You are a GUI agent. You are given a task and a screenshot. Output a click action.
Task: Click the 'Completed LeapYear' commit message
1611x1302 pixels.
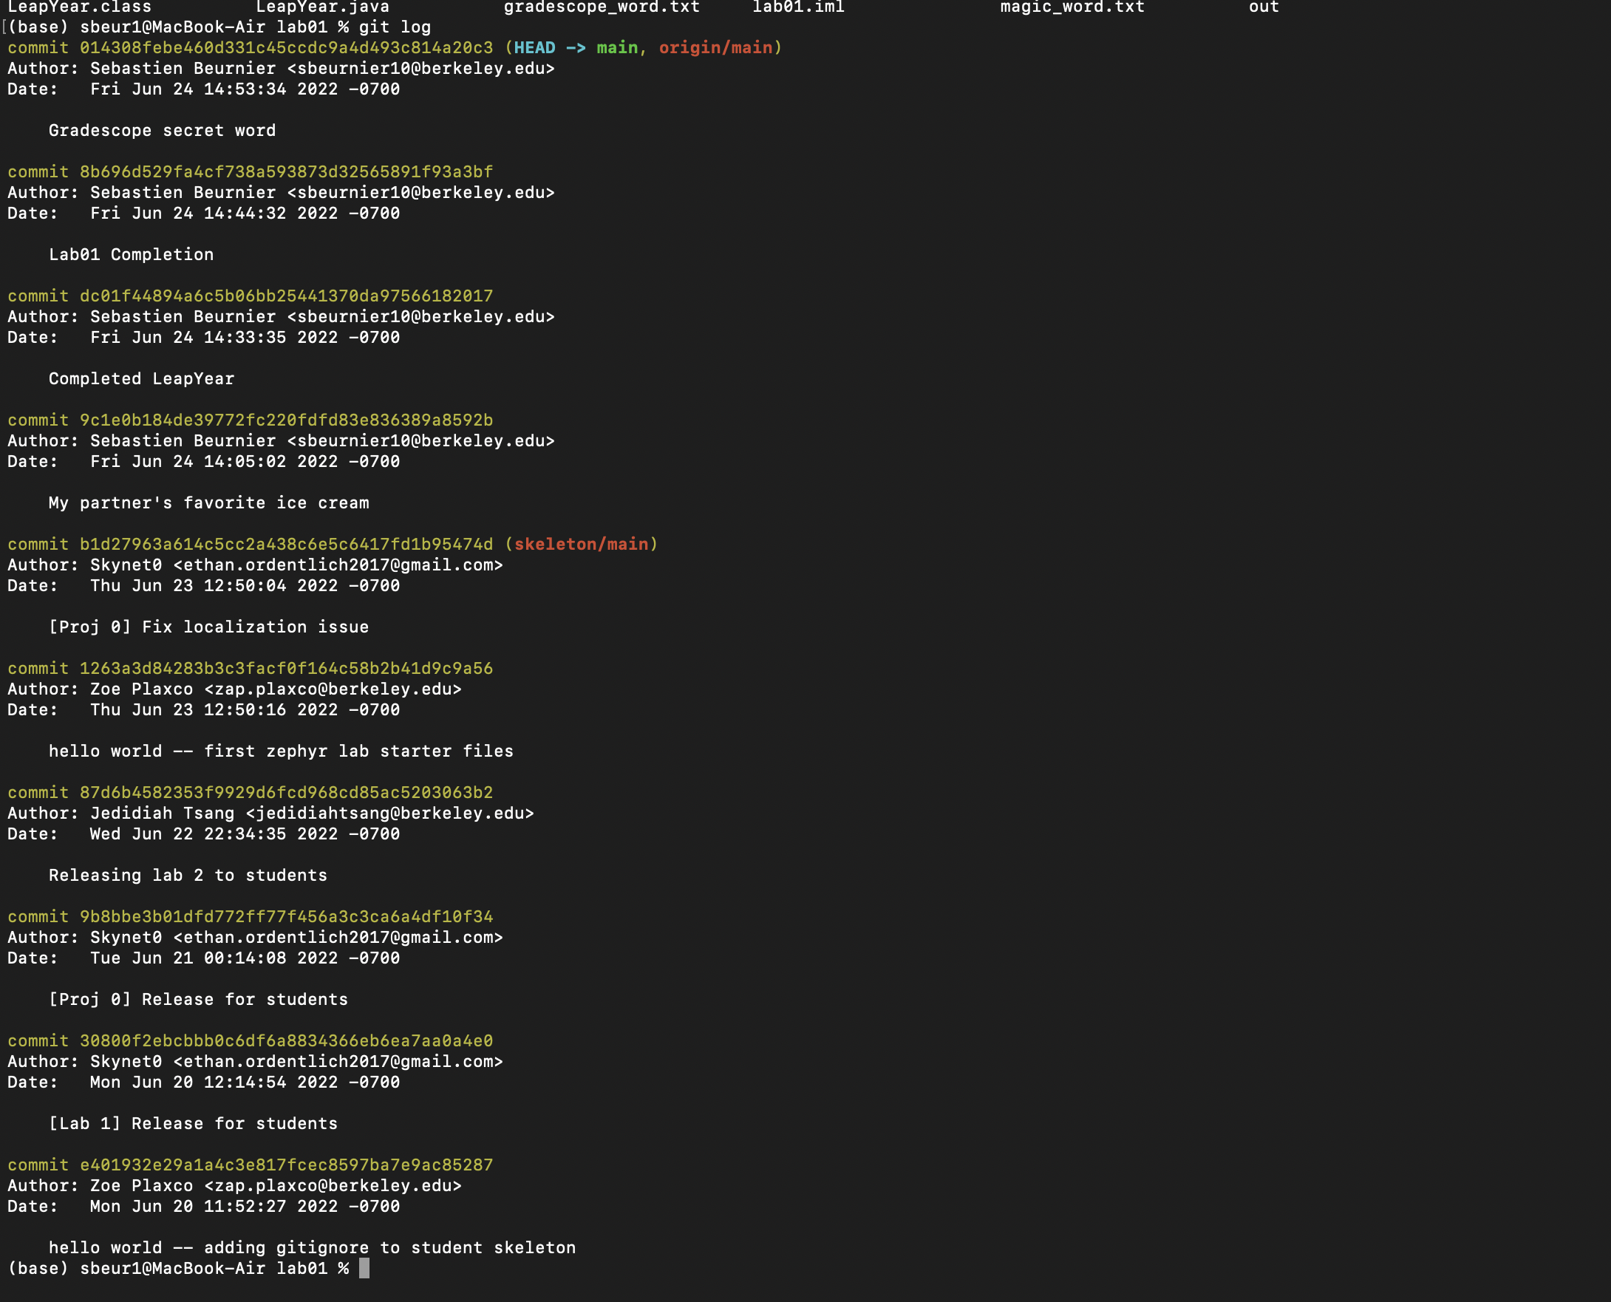pos(141,379)
